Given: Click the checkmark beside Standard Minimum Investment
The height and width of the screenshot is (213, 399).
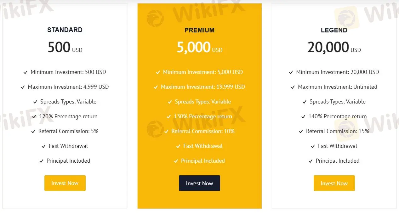Looking at the screenshot, I should coord(26,72).
